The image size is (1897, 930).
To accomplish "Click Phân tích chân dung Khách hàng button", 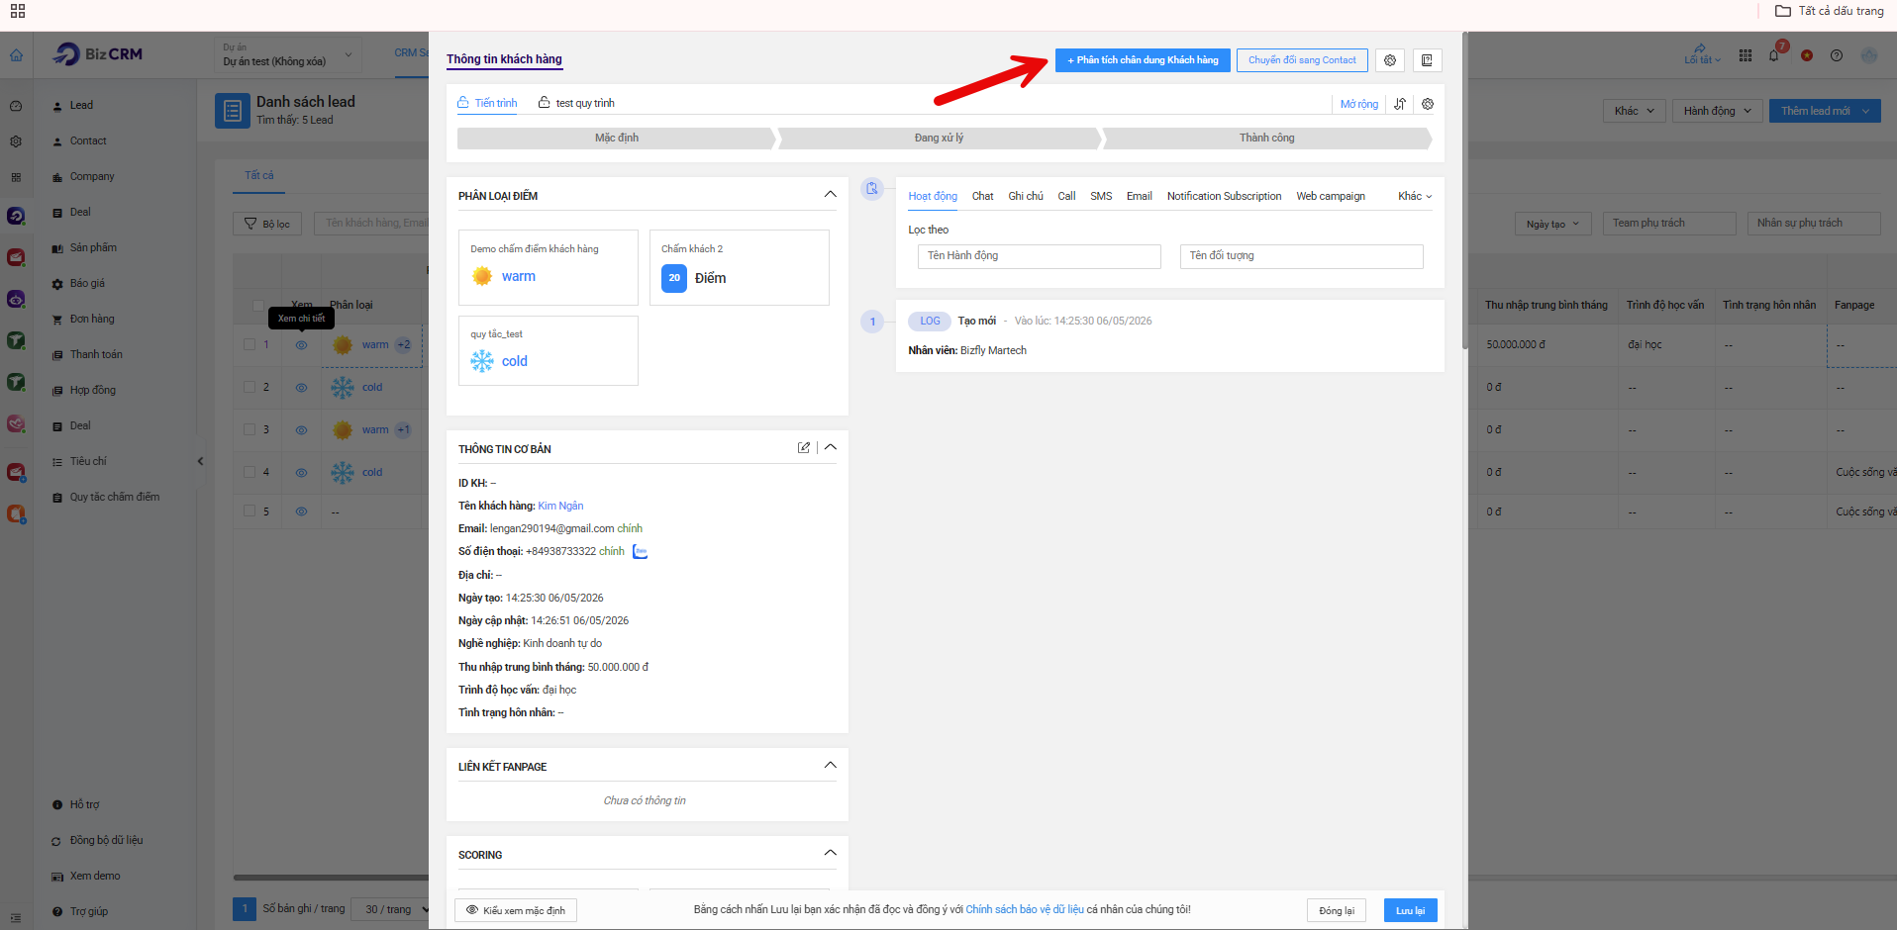I will point(1143,60).
